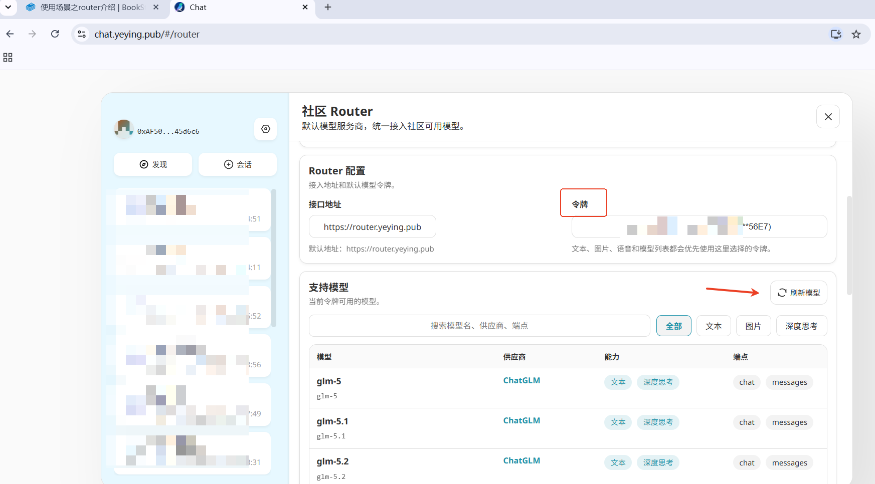Image resolution: width=875 pixels, height=484 pixels.
Task: Refresh models with 刷新模型 button
Action: (798, 293)
